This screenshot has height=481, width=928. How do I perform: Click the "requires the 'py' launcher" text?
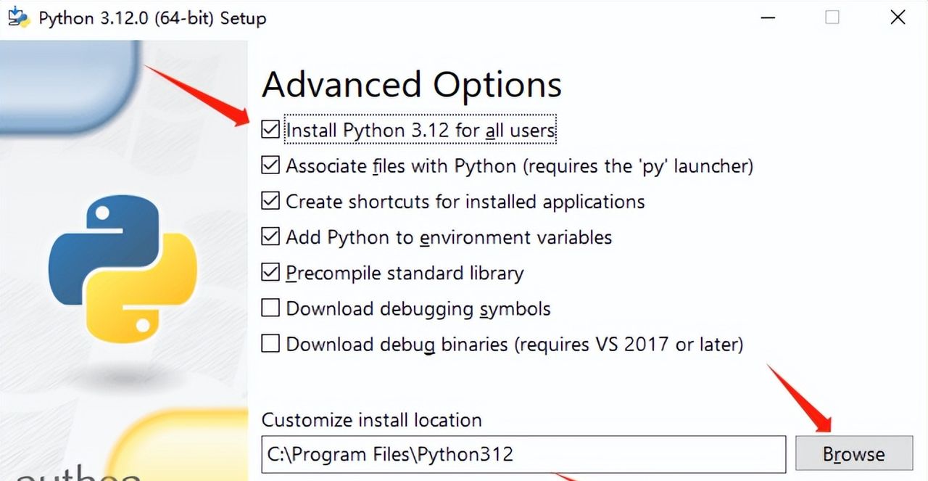click(639, 166)
